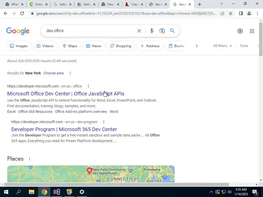
Task: Switch to Maps results
Action: coord(70,46)
